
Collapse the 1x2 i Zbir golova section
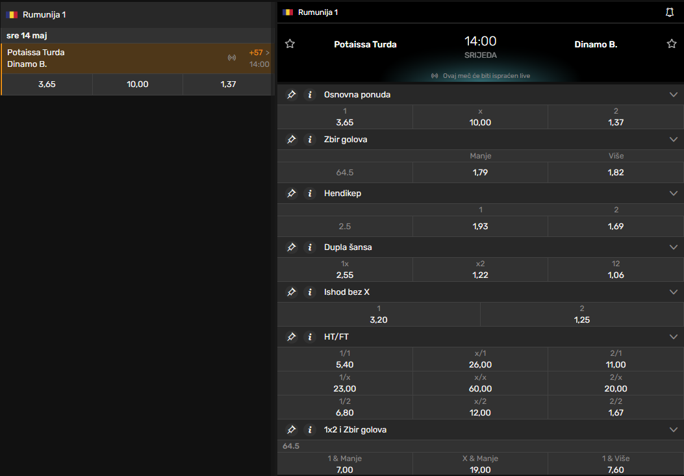coord(674,430)
